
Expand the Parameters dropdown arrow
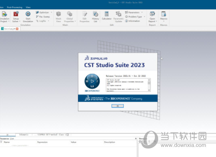(142, 13)
